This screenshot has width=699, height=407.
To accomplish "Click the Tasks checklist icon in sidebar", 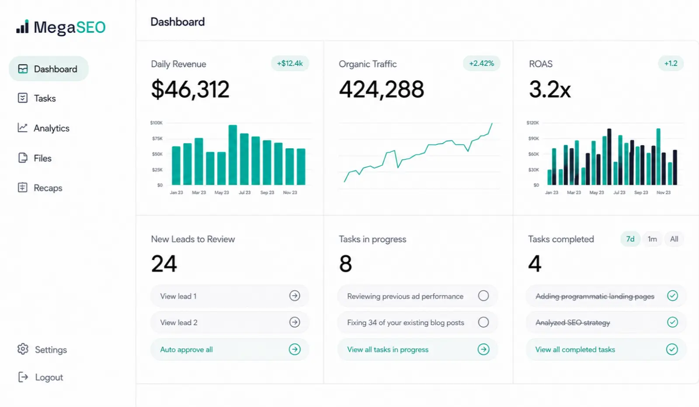I will (23, 98).
